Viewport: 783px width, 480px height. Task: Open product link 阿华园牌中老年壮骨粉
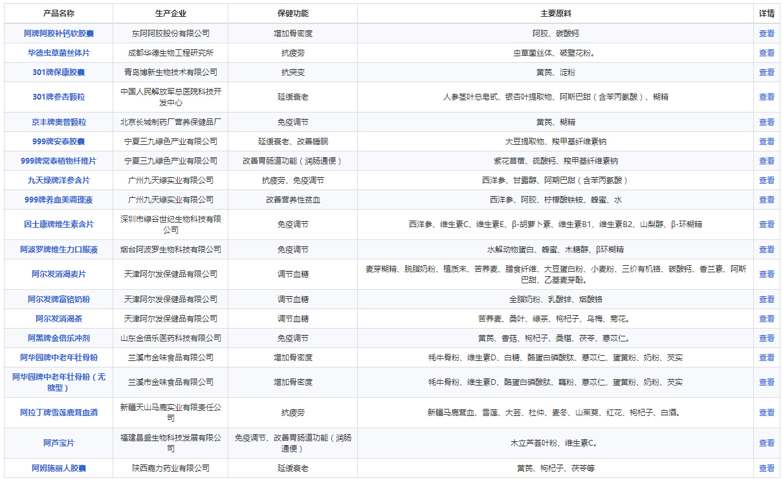(x=59, y=358)
